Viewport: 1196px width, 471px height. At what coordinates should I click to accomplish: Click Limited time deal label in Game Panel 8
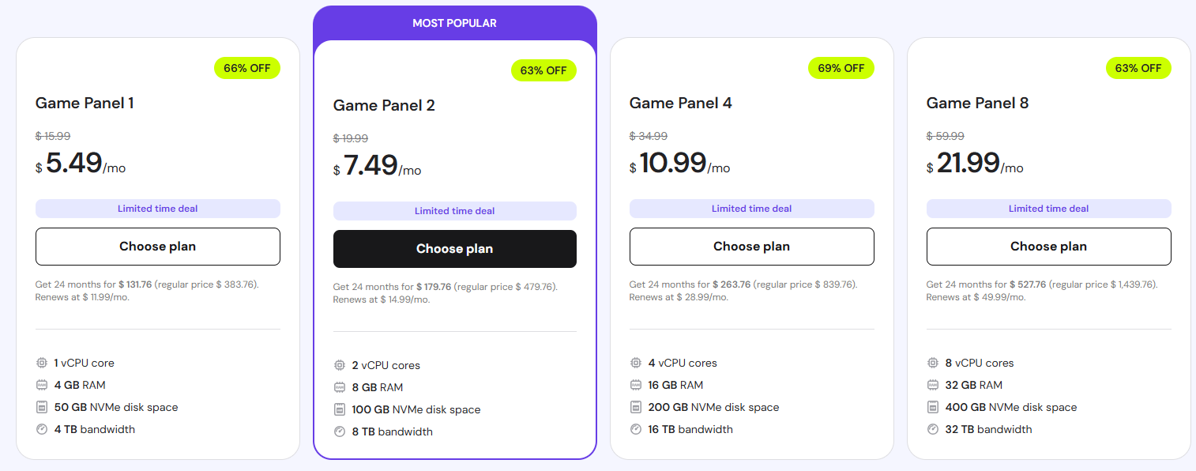(x=1049, y=209)
